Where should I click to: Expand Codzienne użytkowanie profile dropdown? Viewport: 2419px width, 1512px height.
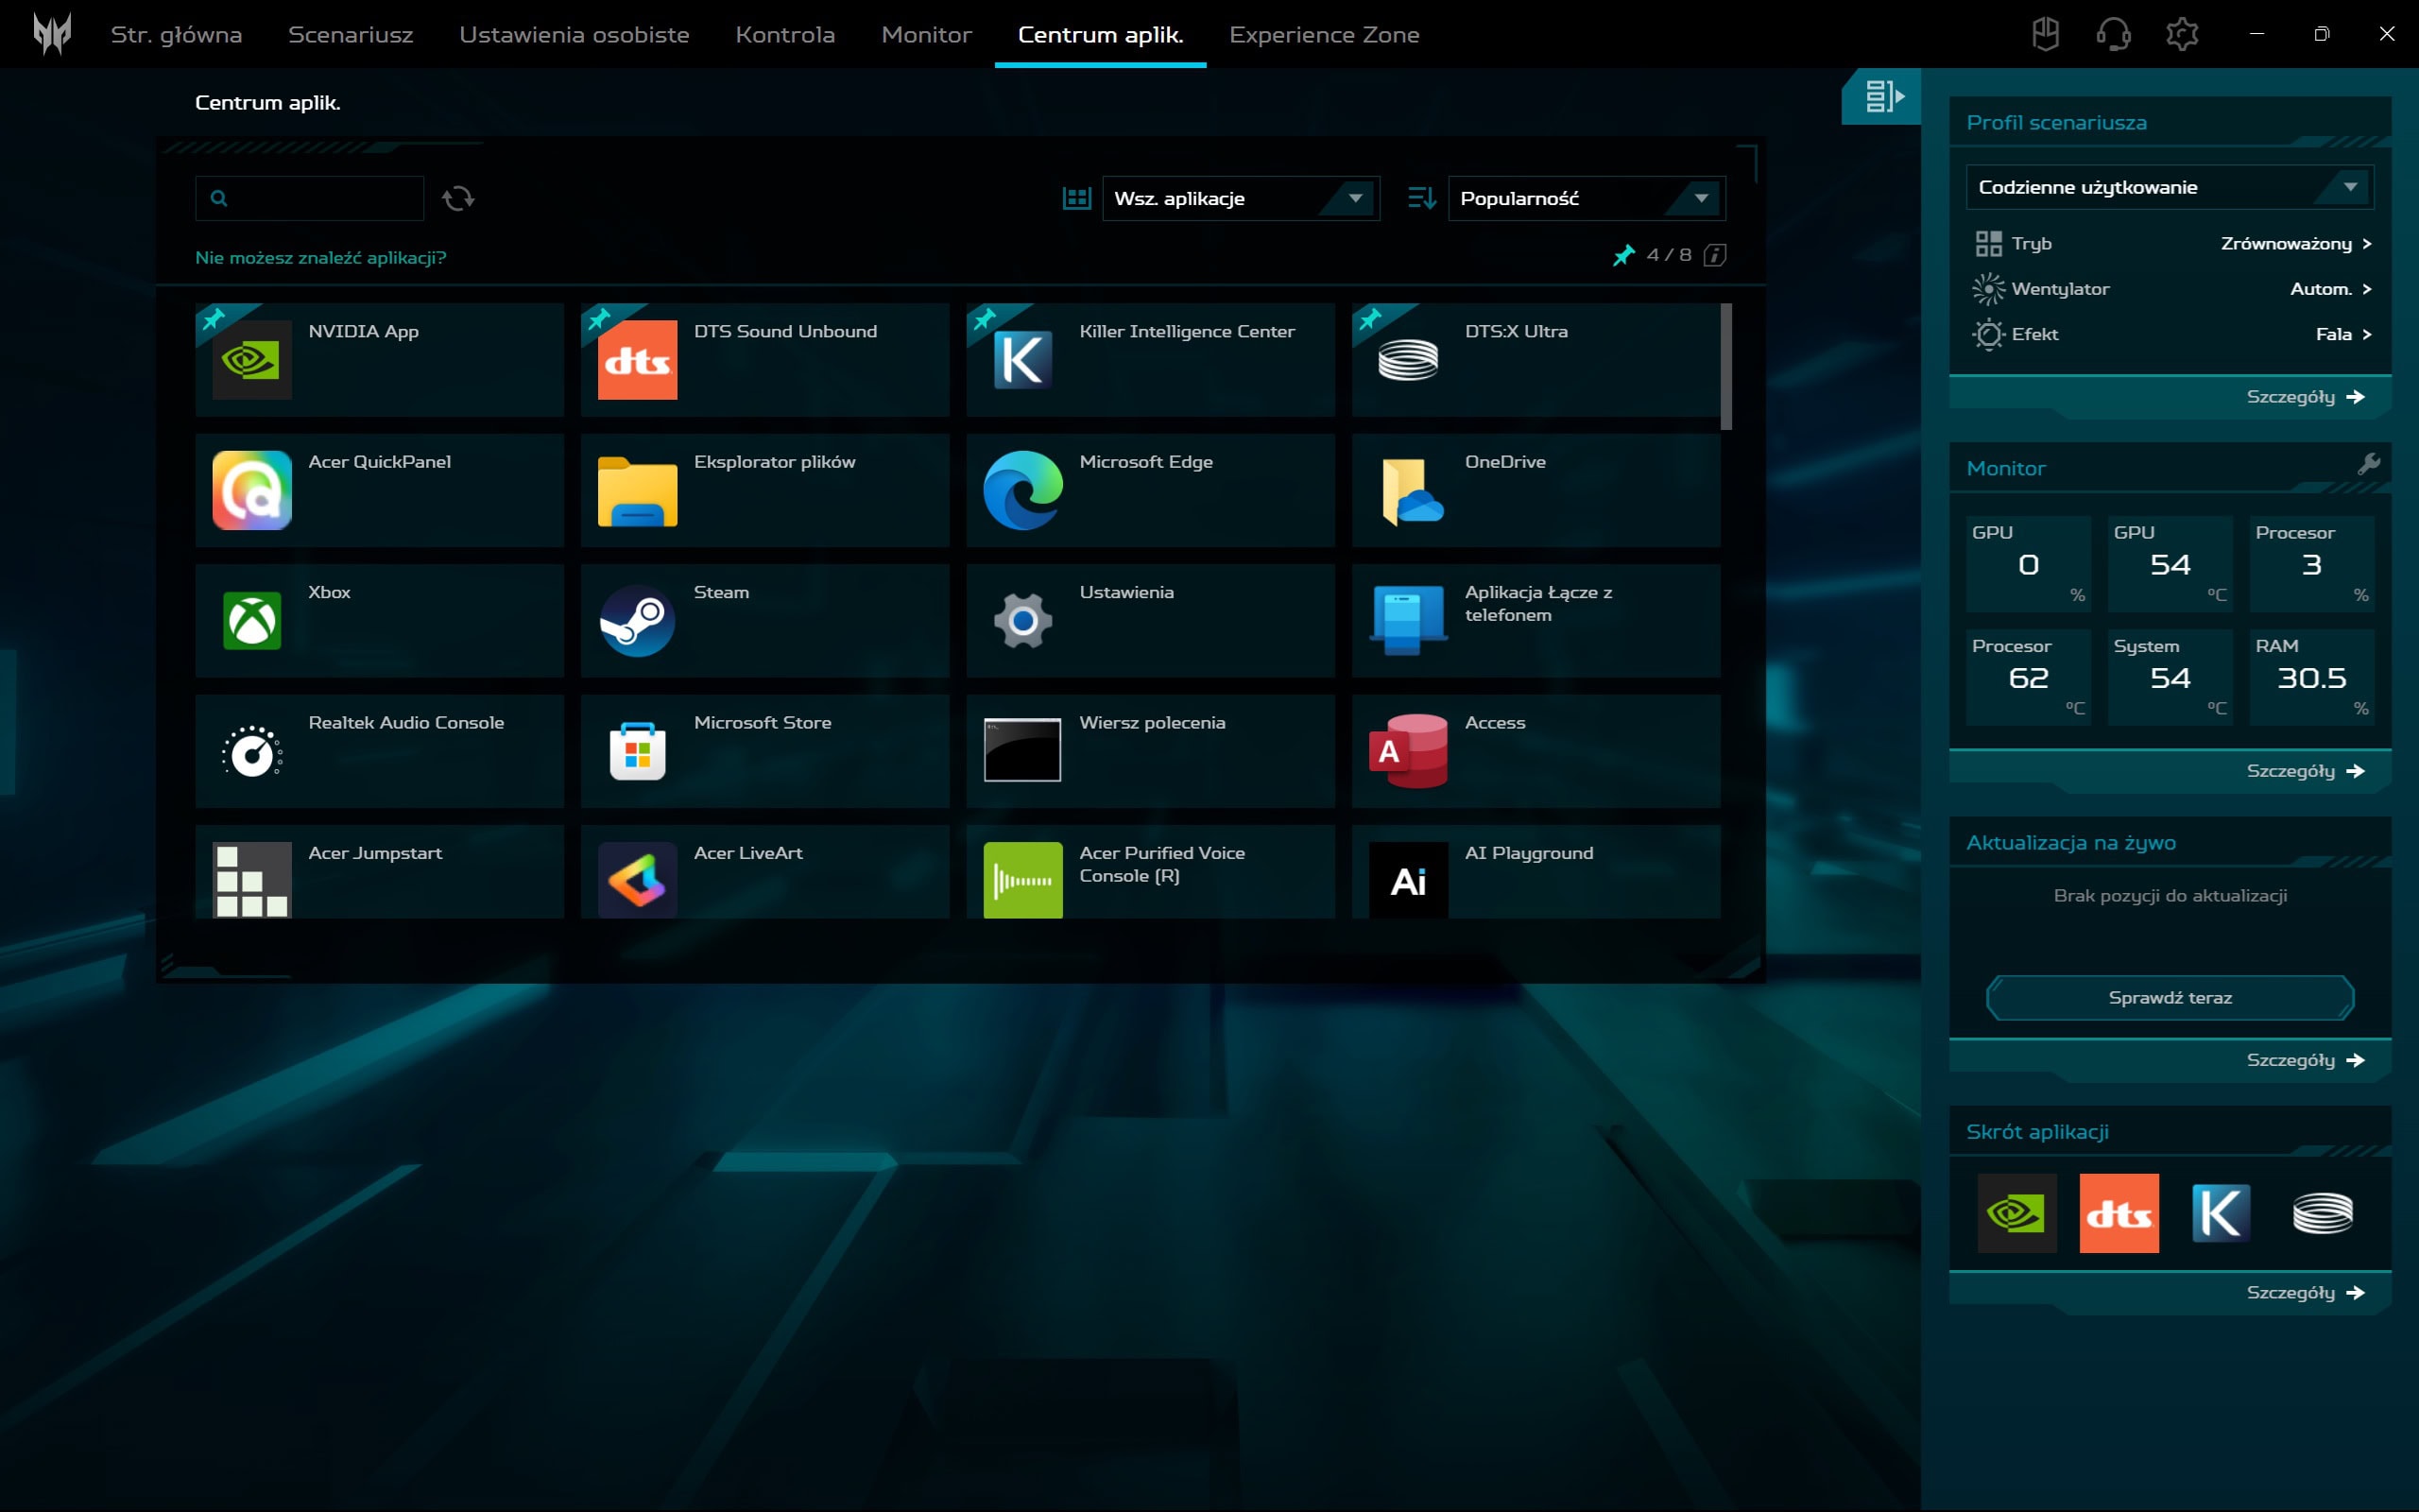pos(2170,187)
